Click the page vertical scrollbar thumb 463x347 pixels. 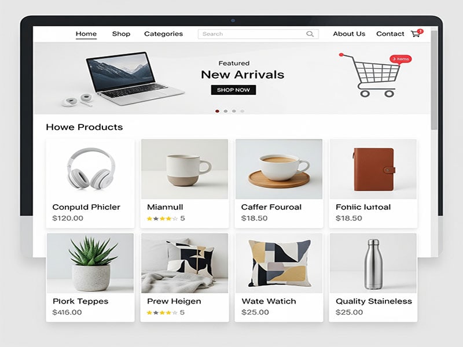pyautogui.click(x=433, y=80)
